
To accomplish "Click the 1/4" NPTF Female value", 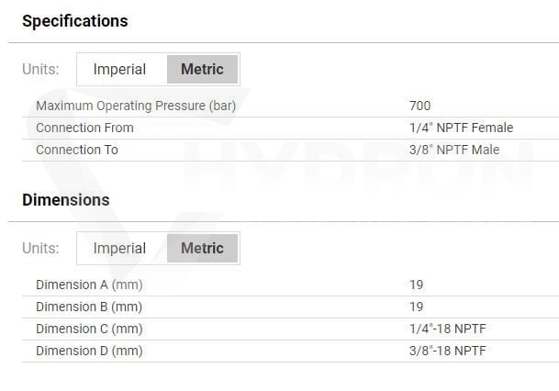I will [x=462, y=128].
